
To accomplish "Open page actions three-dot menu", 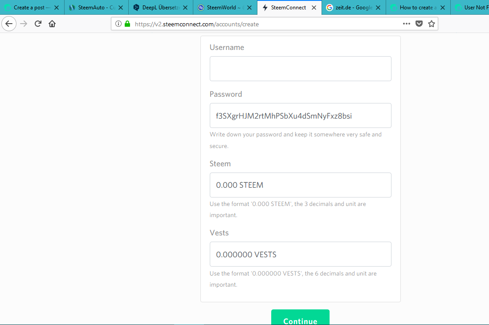I will click(406, 24).
